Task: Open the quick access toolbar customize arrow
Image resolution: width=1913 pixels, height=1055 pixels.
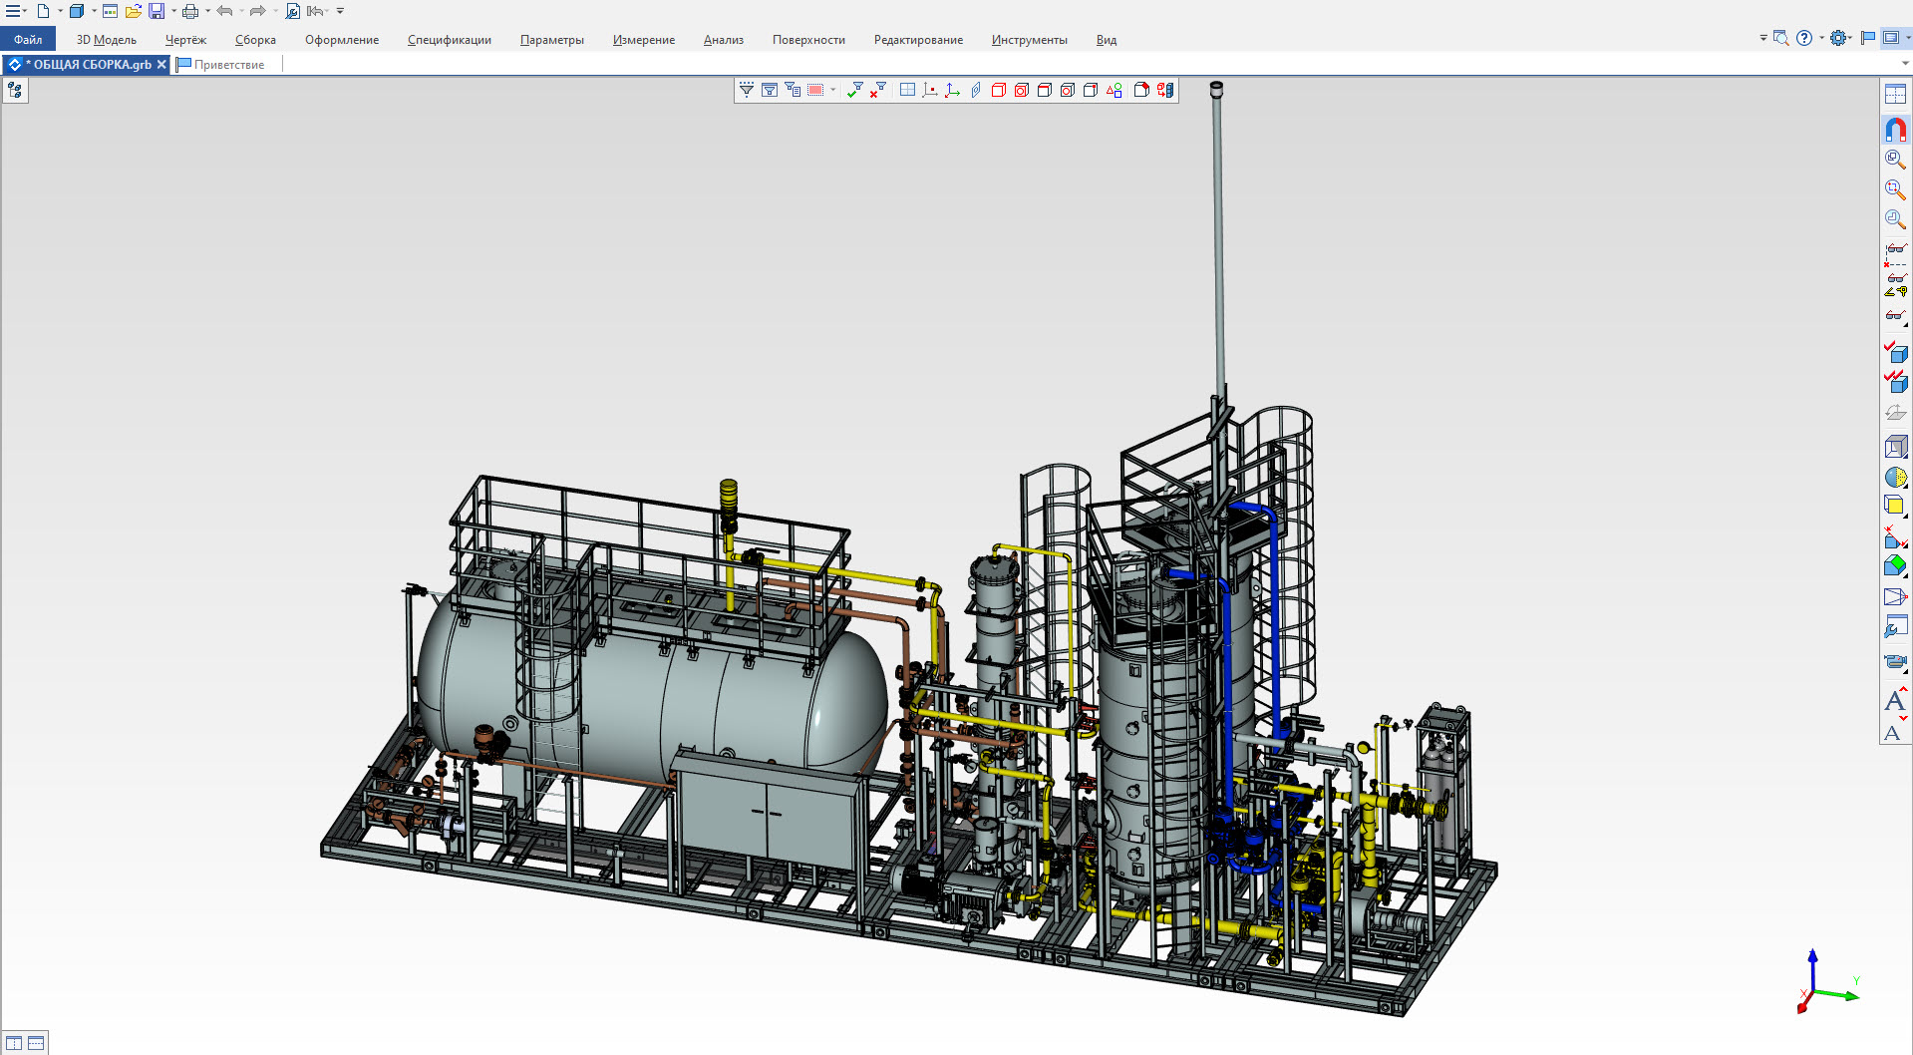Action: (x=340, y=11)
